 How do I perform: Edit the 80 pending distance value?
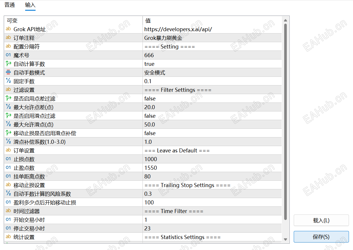pos(212,176)
